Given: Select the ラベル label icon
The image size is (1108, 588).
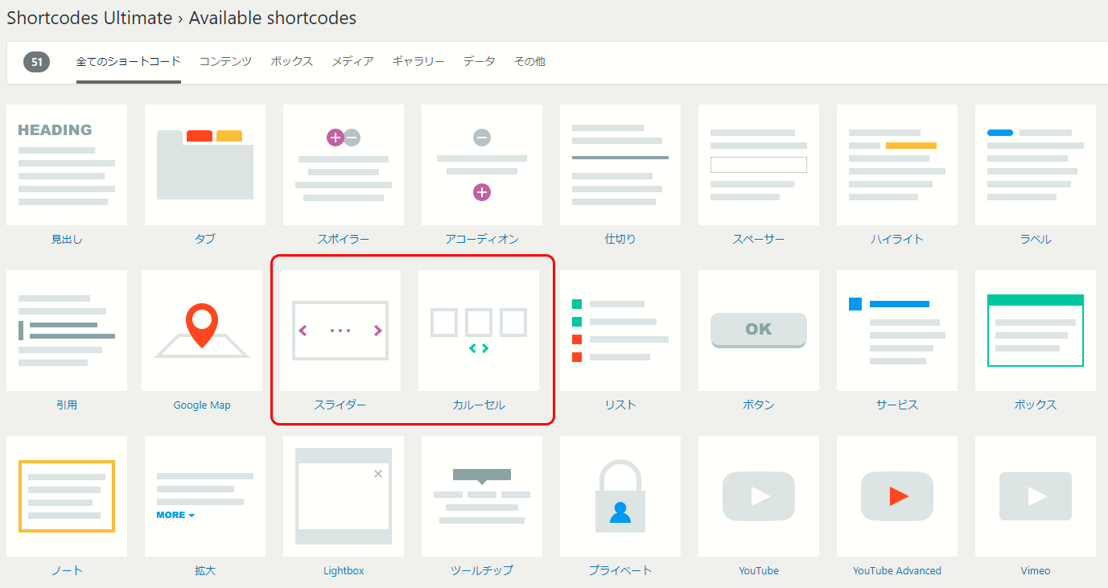Looking at the screenshot, I should pyautogui.click(x=1036, y=165).
